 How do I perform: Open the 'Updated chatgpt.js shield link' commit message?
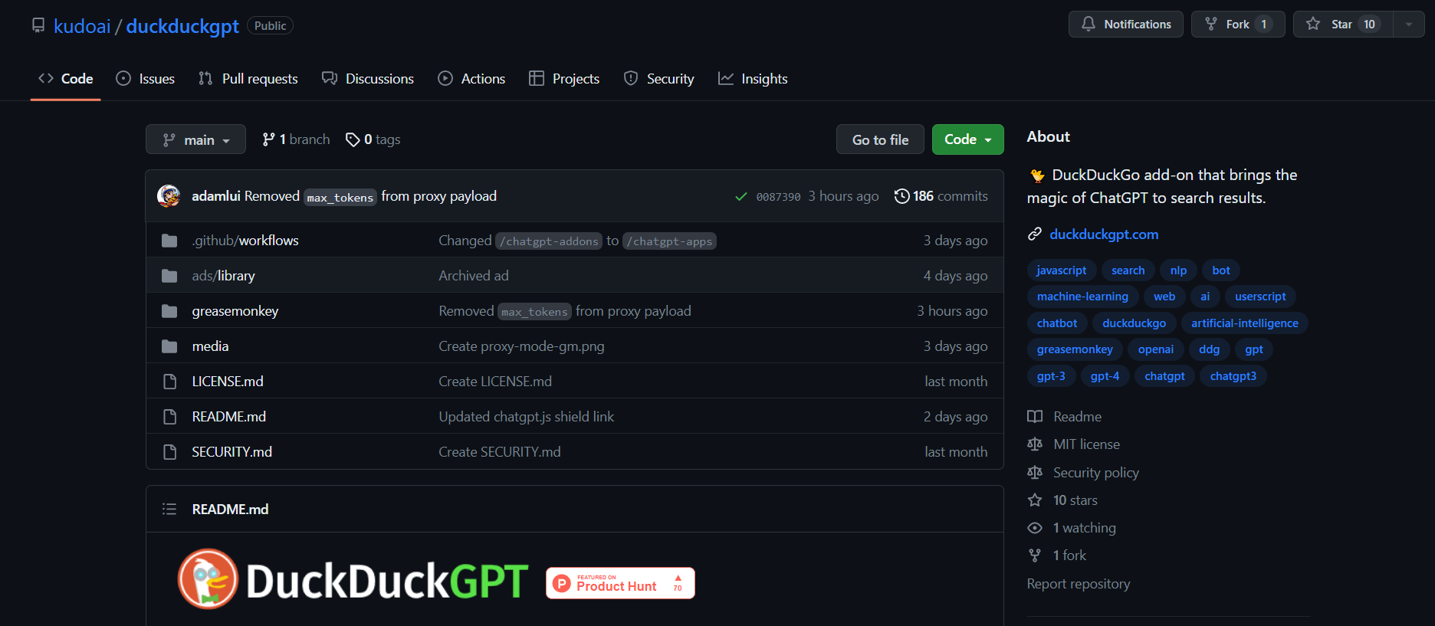click(526, 417)
